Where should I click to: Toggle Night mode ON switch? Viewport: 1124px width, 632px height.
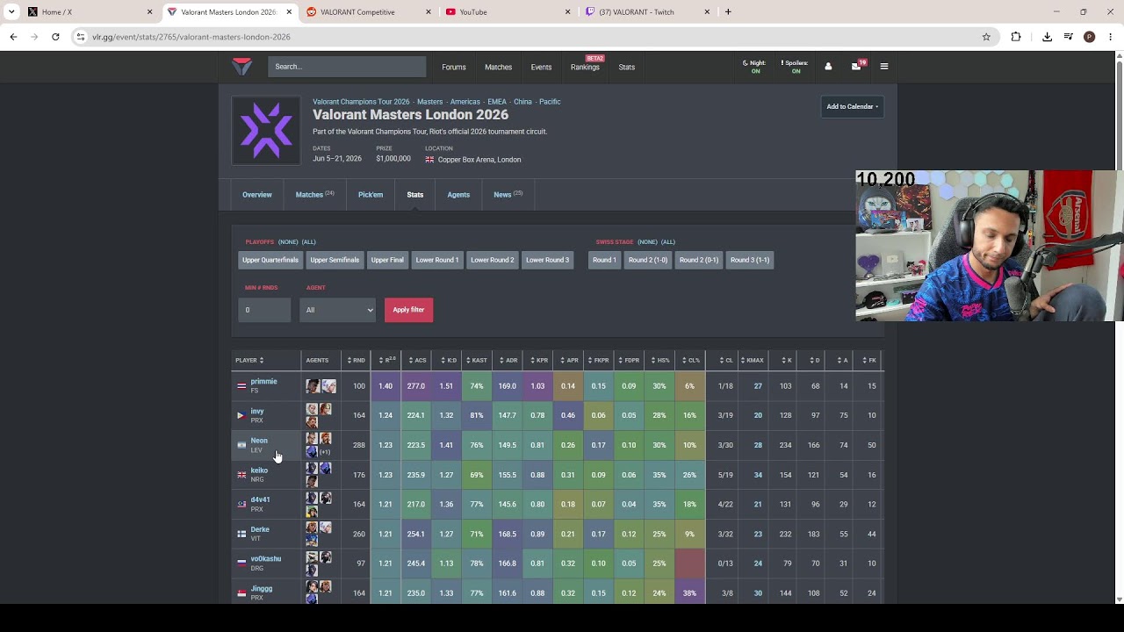point(754,67)
